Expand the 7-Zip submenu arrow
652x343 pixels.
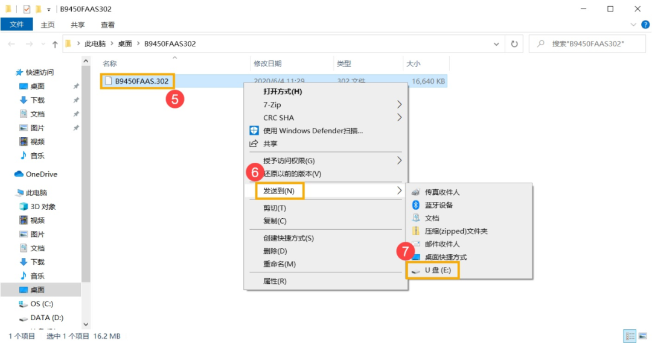click(399, 104)
